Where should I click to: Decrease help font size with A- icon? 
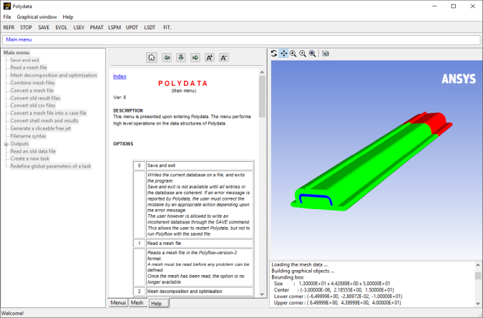point(224,57)
